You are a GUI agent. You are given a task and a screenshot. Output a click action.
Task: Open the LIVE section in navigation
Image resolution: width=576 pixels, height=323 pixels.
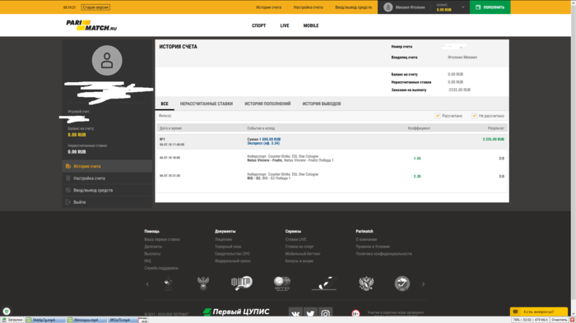(285, 25)
